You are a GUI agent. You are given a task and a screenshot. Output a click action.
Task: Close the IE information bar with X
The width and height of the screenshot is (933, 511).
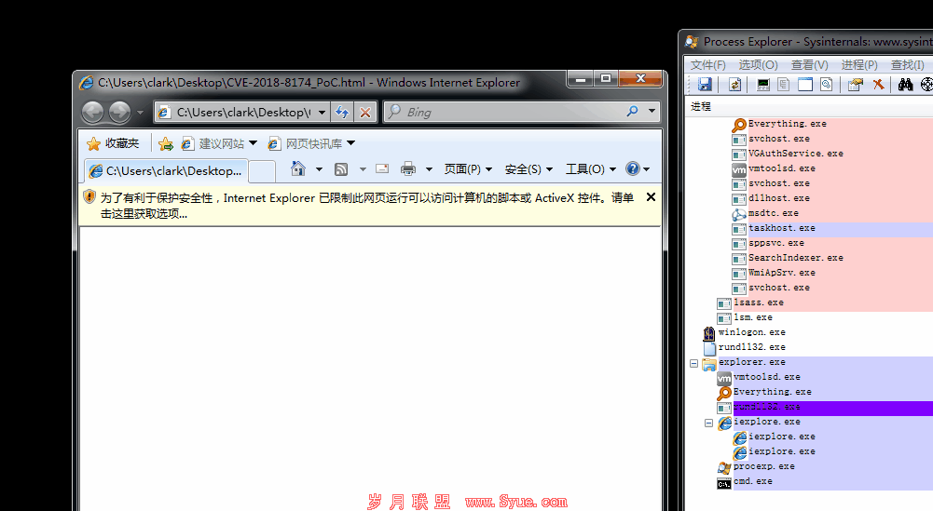651,196
